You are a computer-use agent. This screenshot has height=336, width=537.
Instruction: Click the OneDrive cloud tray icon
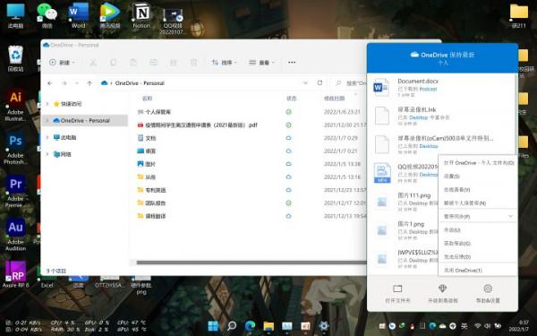click(443, 326)
